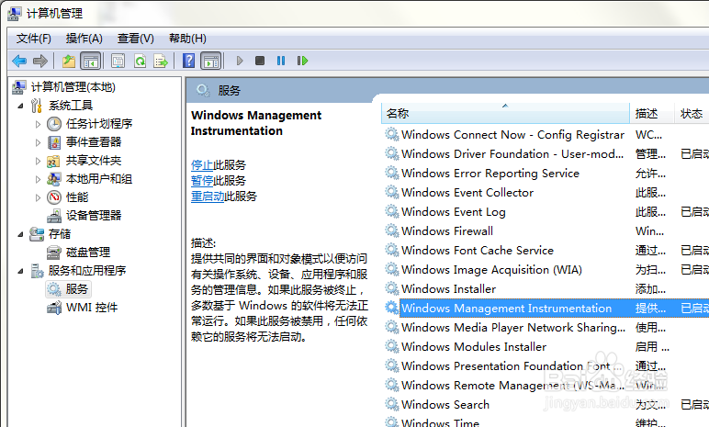The width and height of the screenshot is (709, 427).
Task: Select 事件查看器 in the tree
Action: 94,142
